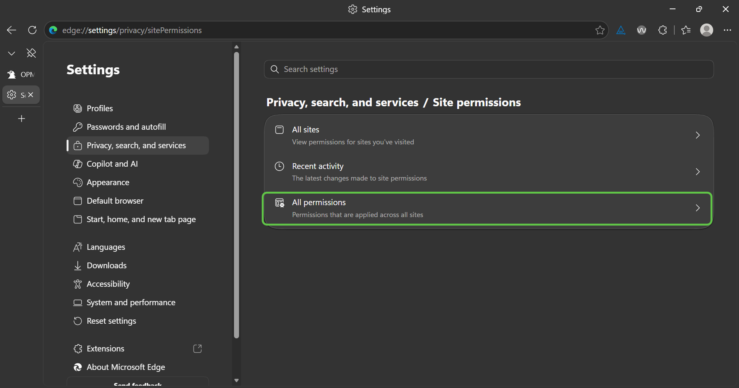Open Profiles settings
Viewport: 739px width, 388px height.
point(138,109)
